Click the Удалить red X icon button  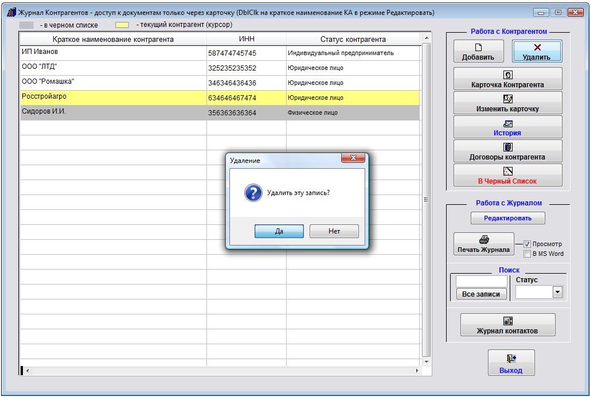point(537,52)
